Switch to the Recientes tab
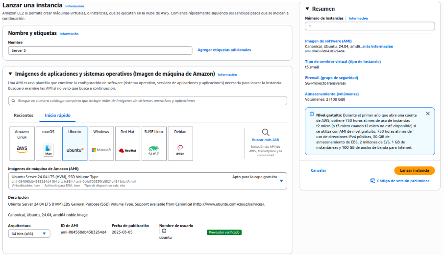The height and width of the screenshot is (258, 445). (x=24, y=116)
